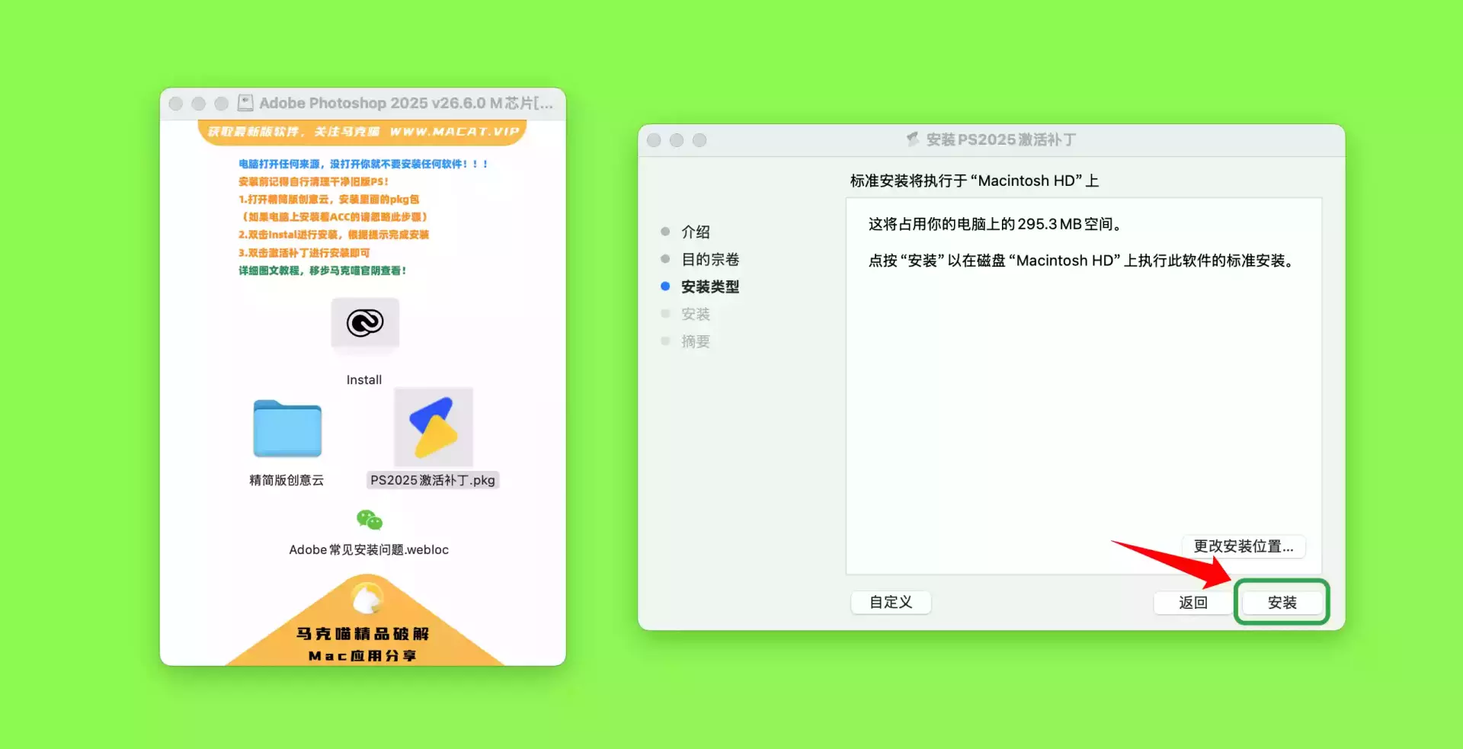The width and height of the screenshot is (1463, 749).
Task: Click the disk image icon beside the Adobe Photoshop 2025 title
Action: click(245, 103)
